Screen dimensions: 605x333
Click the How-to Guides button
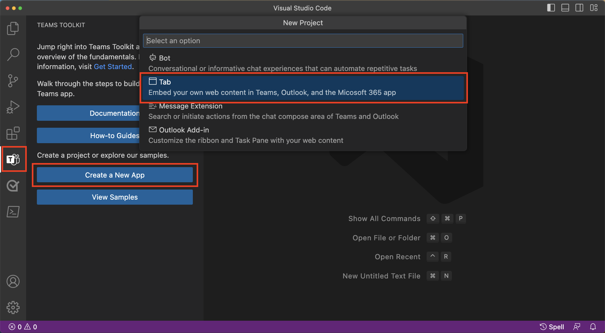[x=88, y=136]
